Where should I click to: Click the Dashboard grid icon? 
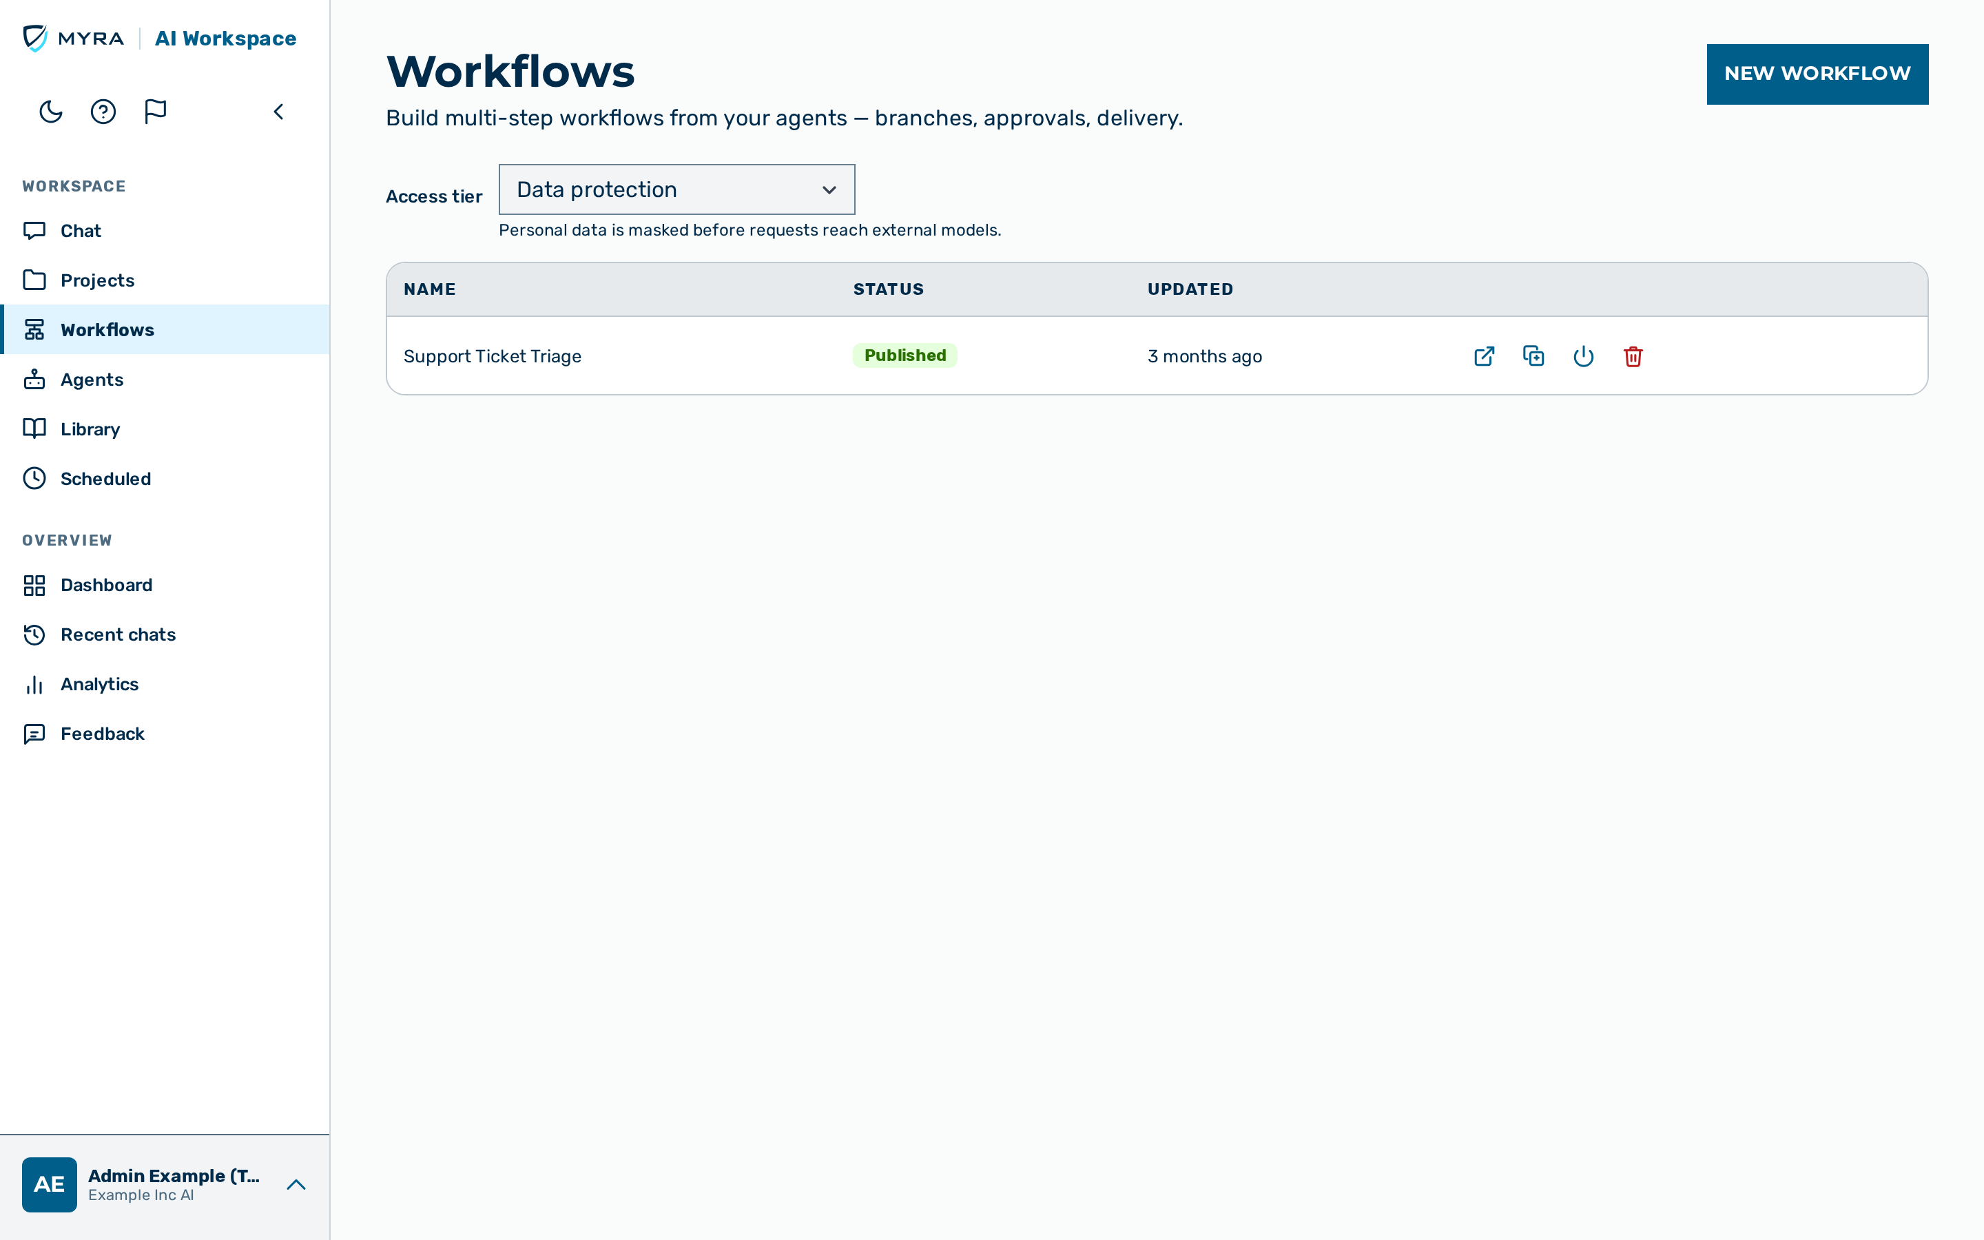(34, 586)
